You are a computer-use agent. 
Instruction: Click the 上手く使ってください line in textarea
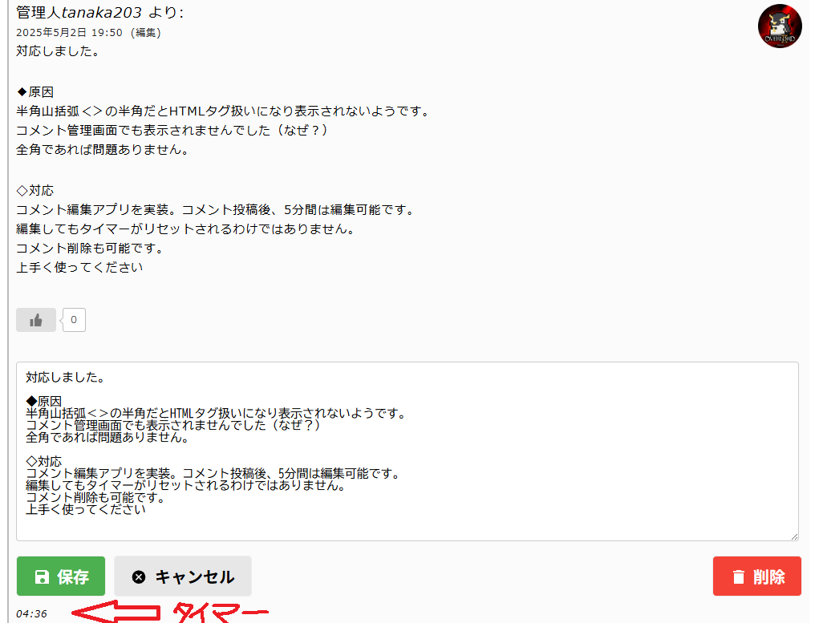86,509
